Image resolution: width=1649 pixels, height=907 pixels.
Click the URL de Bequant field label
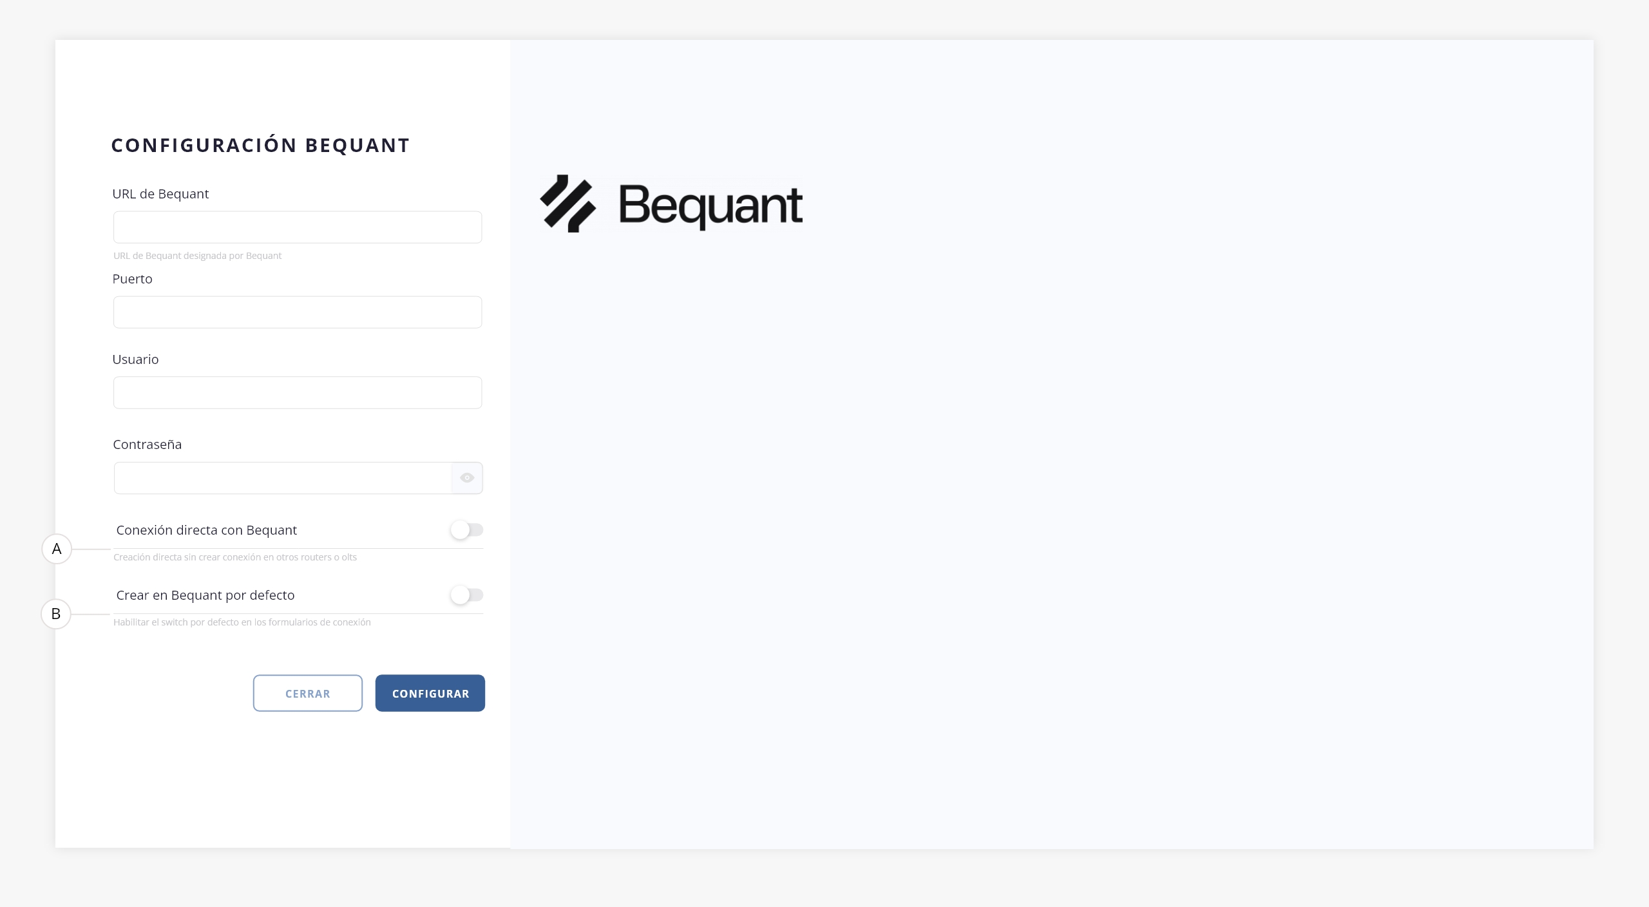pos(160,194)
